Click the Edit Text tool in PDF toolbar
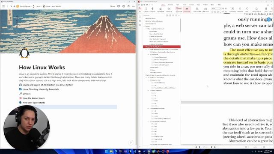Image resolution: width=274 pixels, height=154 pixels. 146,9
